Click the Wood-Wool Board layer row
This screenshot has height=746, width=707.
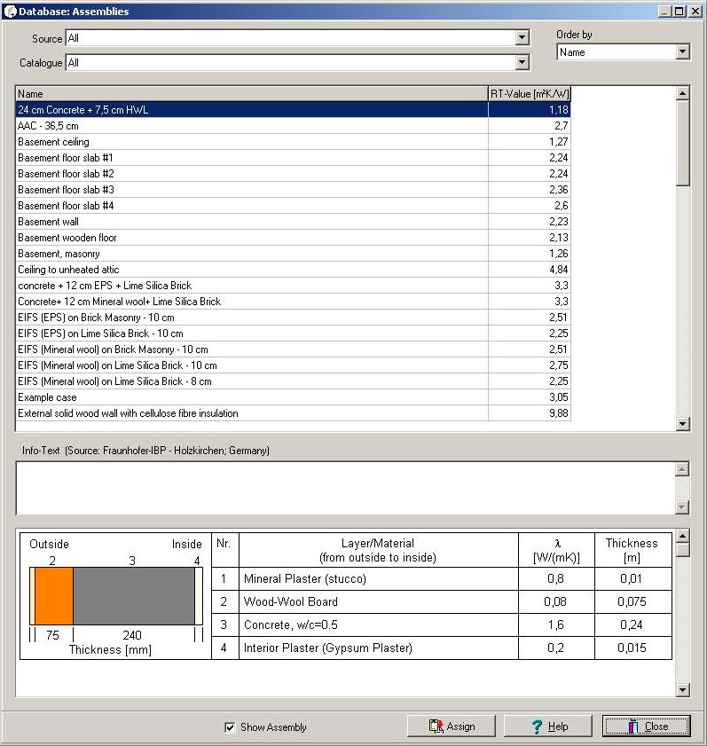(442, 601)
